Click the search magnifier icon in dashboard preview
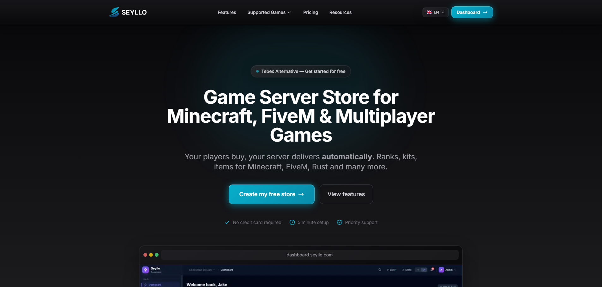The width and height of the screenshot is (602, 287). click(380, 270)
